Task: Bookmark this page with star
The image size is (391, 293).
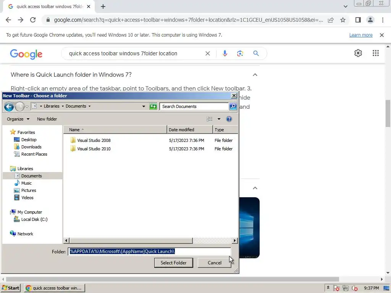Action: point(343,20)
